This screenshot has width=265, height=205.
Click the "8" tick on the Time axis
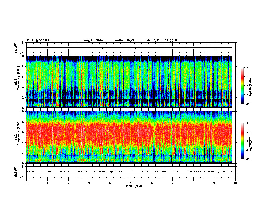point(193,183)
